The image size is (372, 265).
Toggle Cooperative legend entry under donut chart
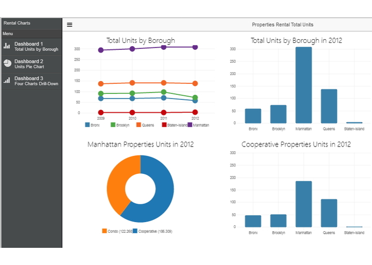(153, 231)
